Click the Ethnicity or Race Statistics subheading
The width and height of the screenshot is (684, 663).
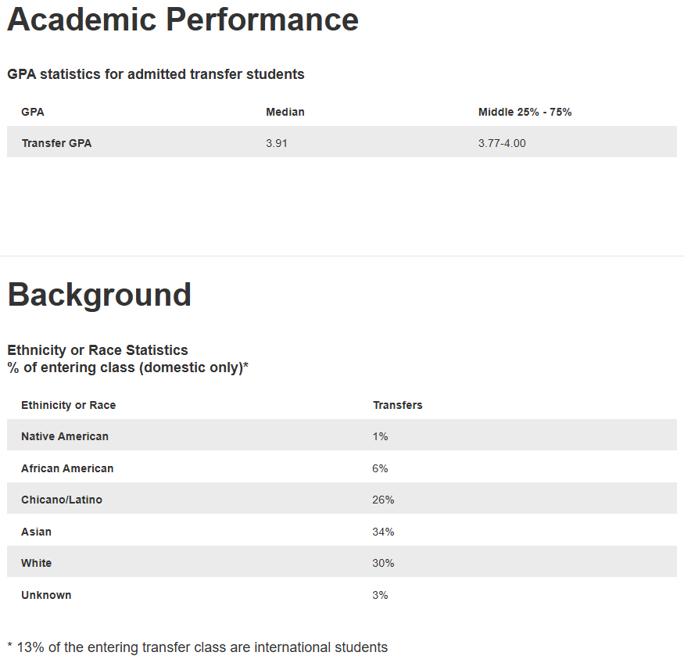[x=98, y=350]
